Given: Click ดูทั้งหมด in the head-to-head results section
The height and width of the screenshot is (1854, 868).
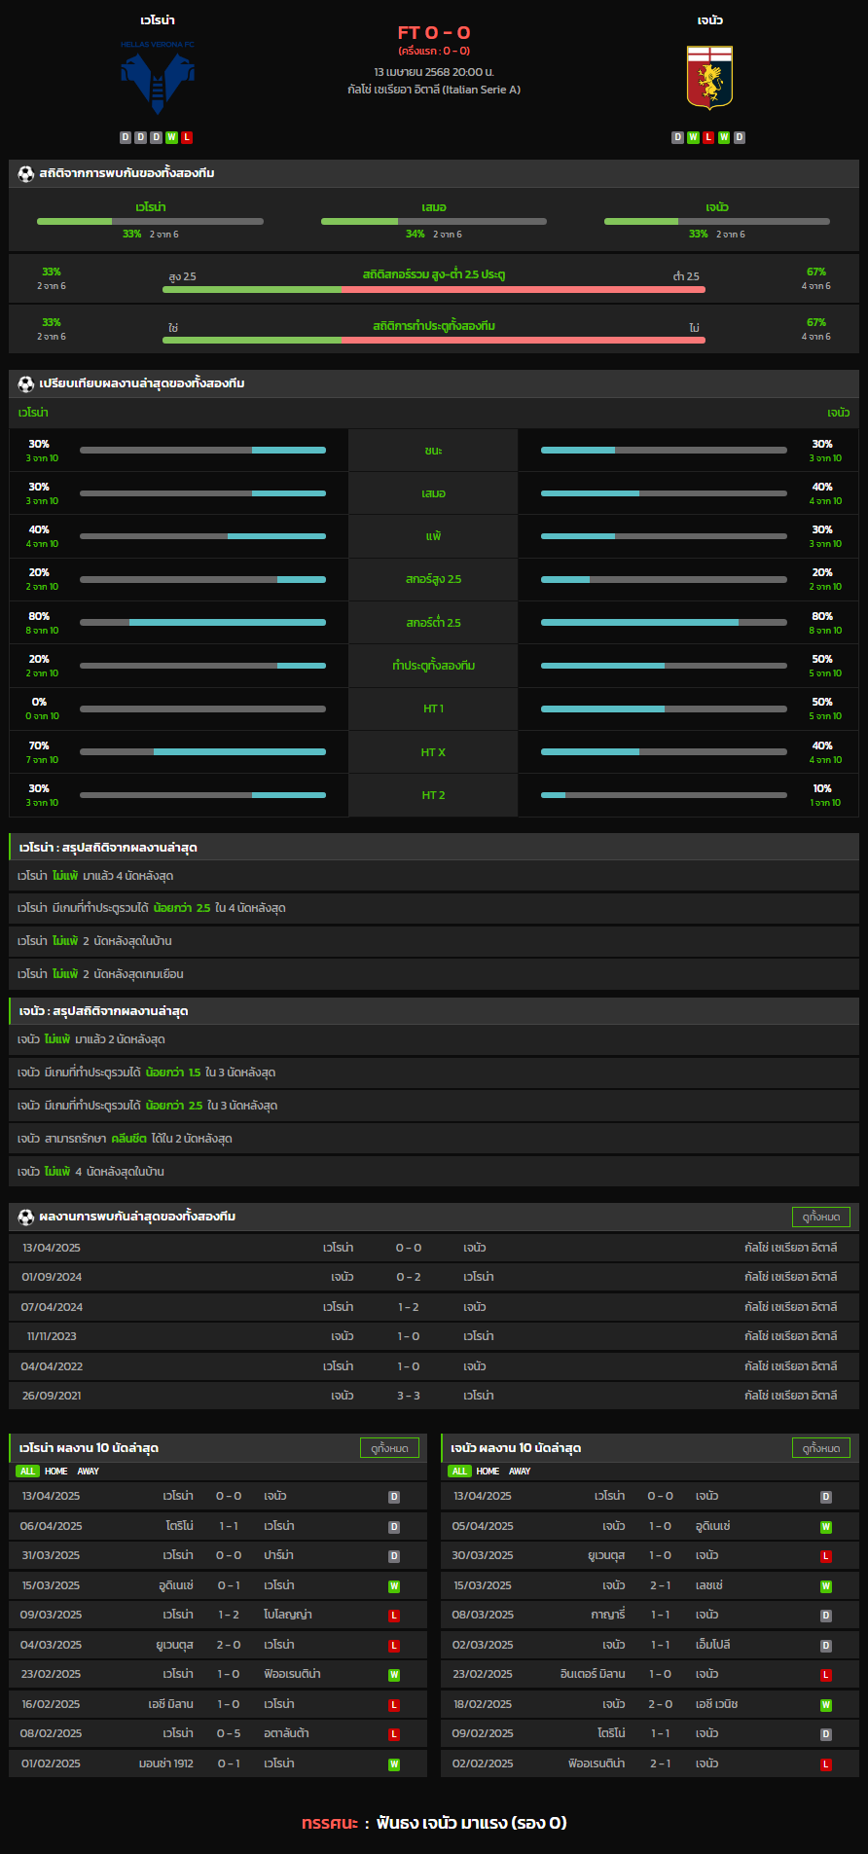Looking at the screenshot, I should click(821, 1217).
